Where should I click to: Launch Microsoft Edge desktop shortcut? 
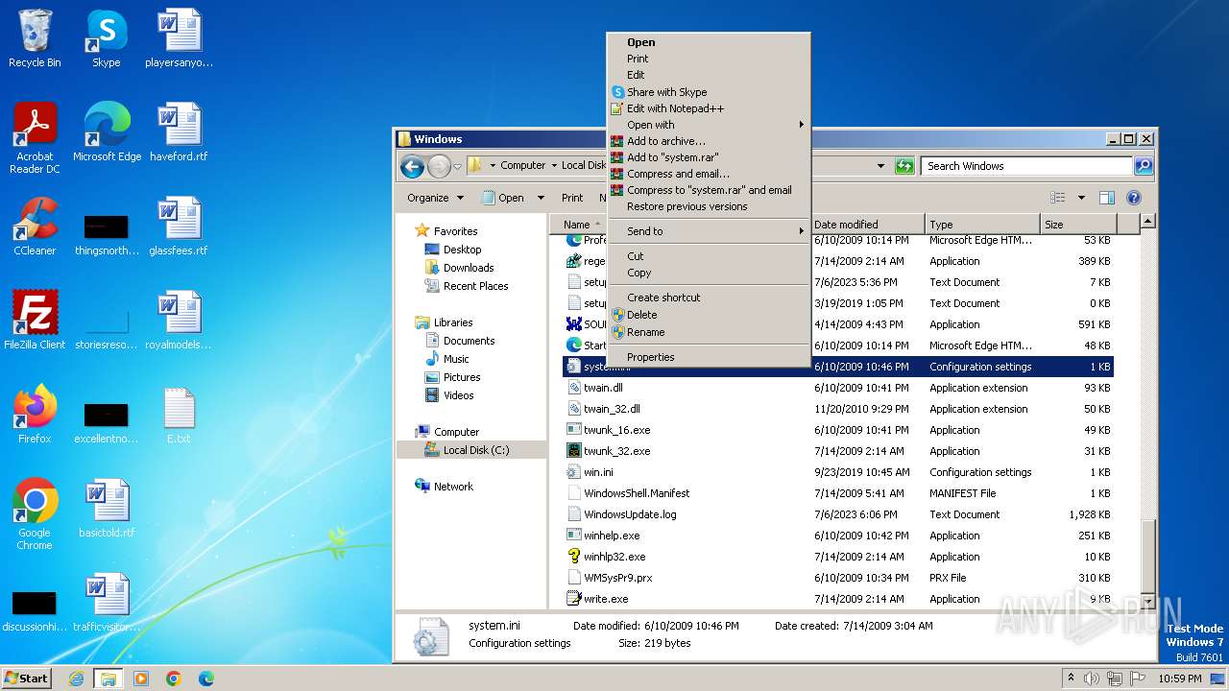[107, 131]
